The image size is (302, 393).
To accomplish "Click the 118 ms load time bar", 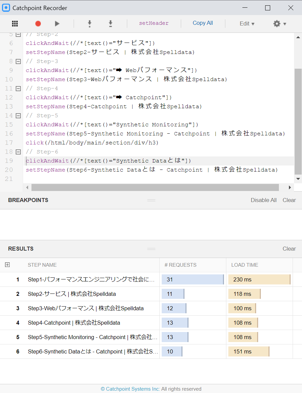I will coord(244,294).
